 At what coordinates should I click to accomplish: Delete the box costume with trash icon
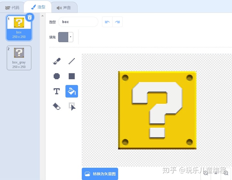coord(30,17)
